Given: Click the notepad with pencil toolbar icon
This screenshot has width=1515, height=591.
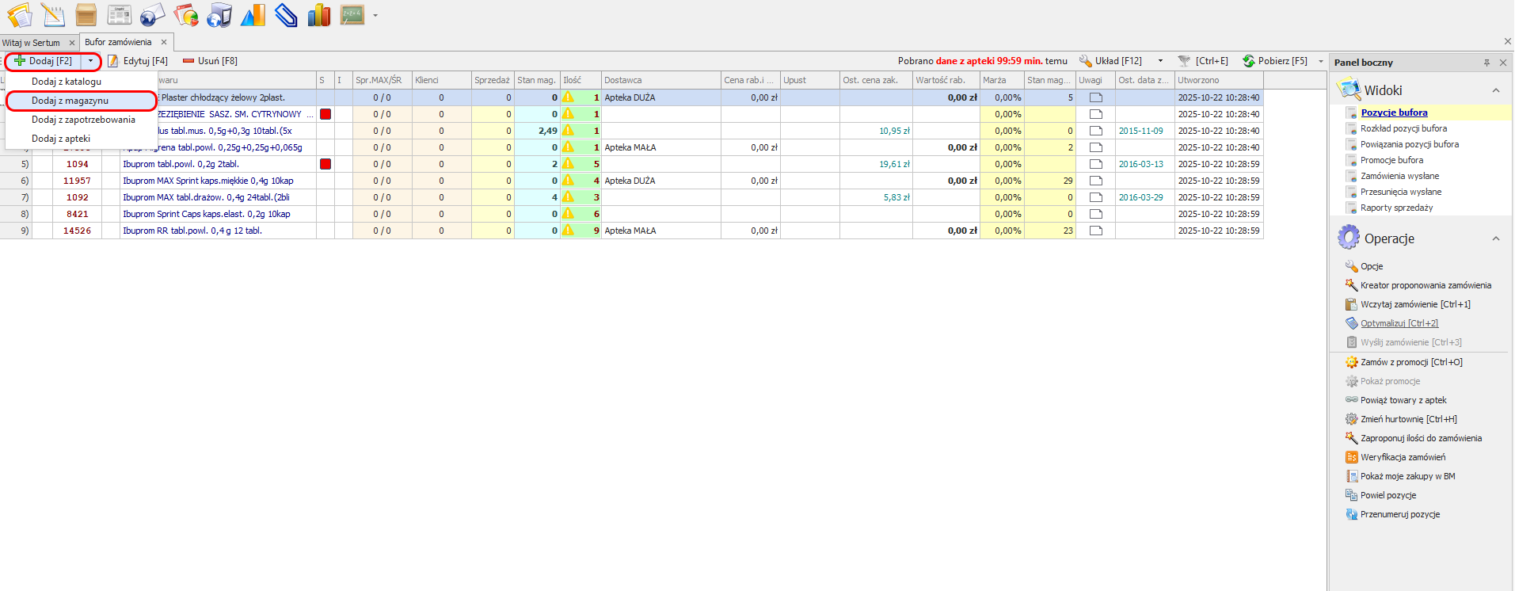Looking at the screenshot, I should tap(52, 15).
